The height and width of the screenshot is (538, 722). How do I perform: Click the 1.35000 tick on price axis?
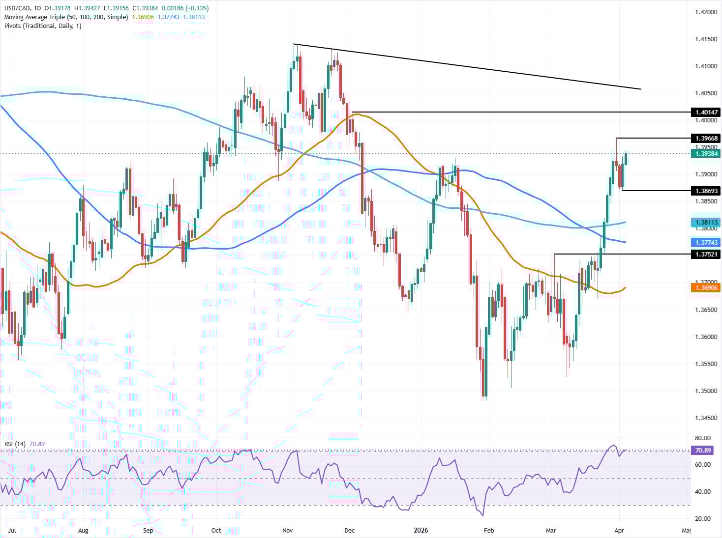coord(705,391)
